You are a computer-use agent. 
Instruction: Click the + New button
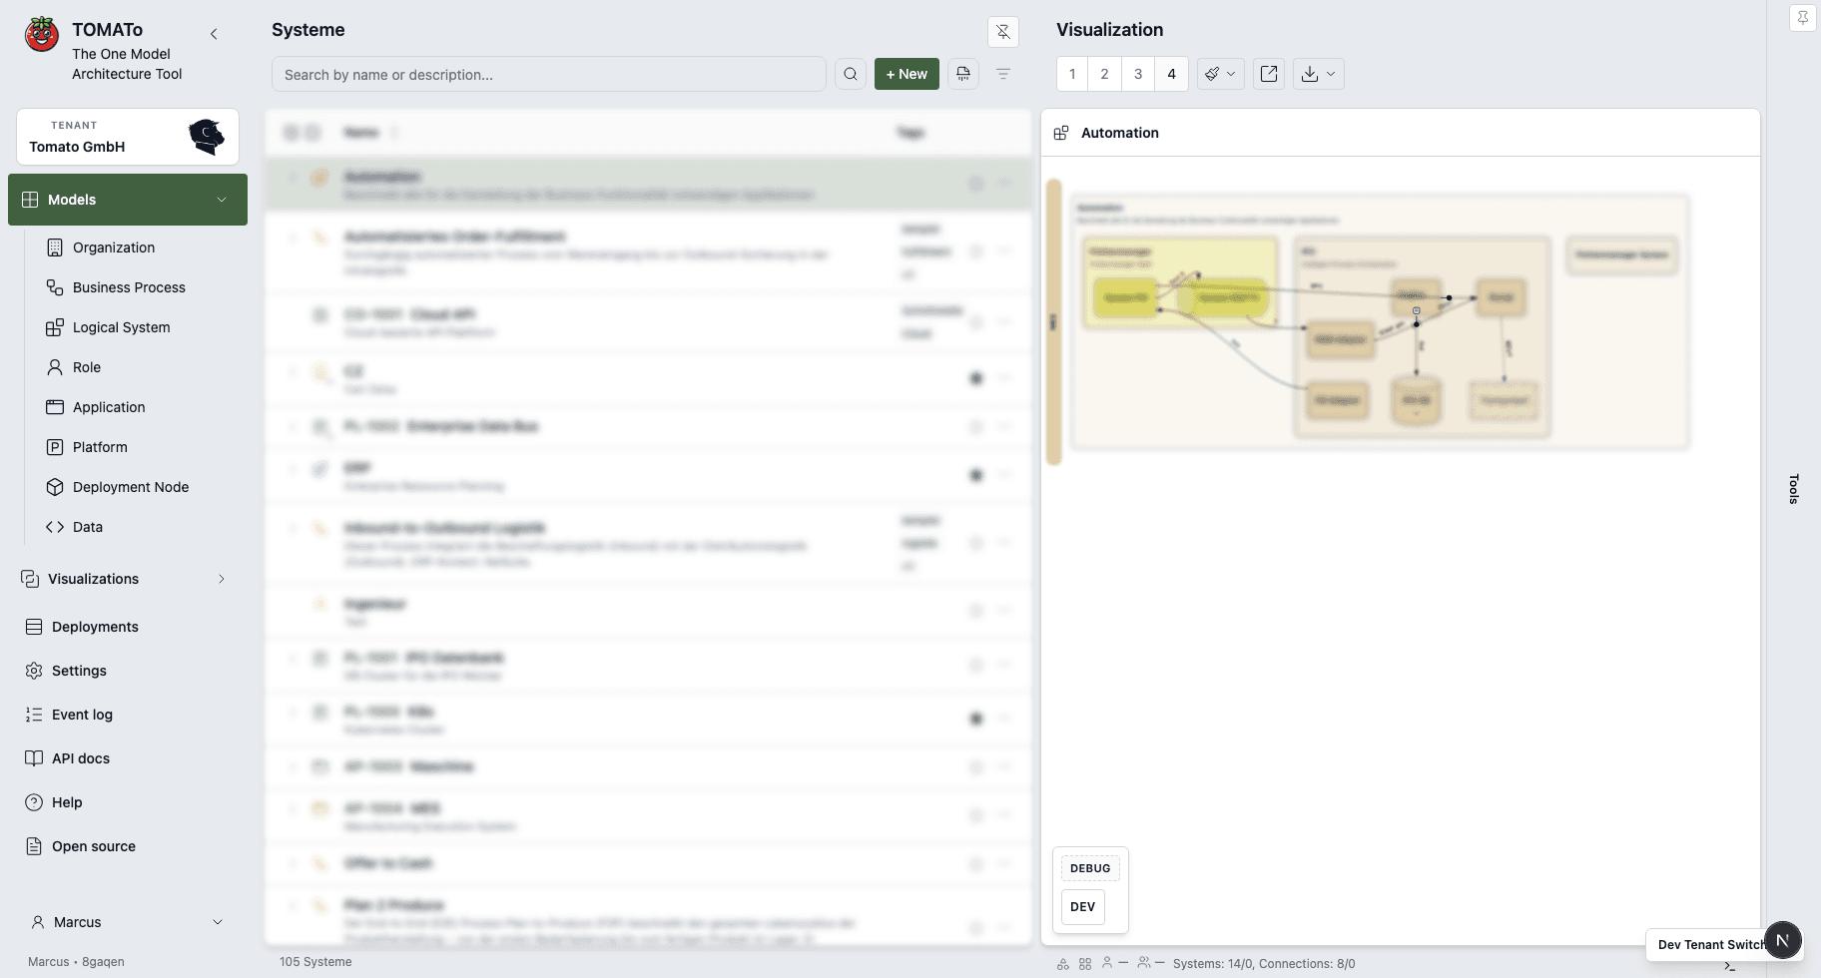(907, 74)
